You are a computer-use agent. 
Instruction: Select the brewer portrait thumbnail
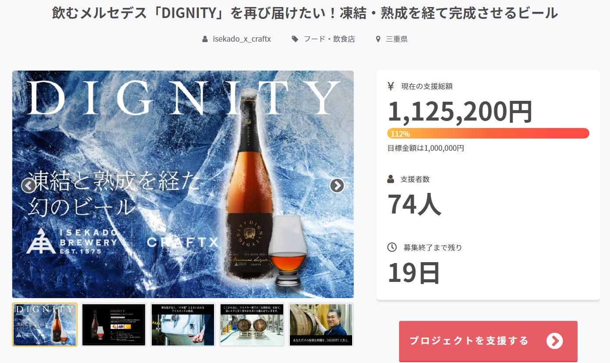[321, 325]
